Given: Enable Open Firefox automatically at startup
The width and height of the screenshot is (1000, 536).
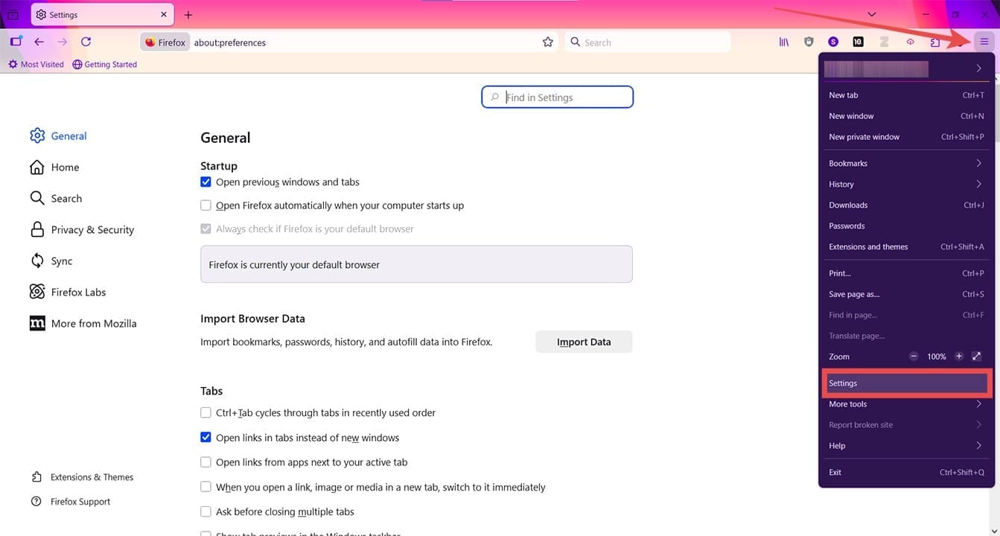Looking at the screenshot, I should tap(206, 205).
